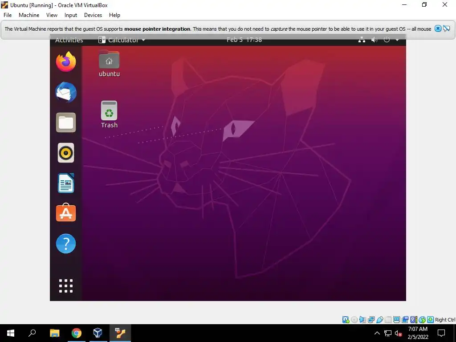Image resolution: width=456 pixels, height=342 pixels.
Task: Click the Ubuntu network status icon in top bar
Action: [x=362, y=40]
